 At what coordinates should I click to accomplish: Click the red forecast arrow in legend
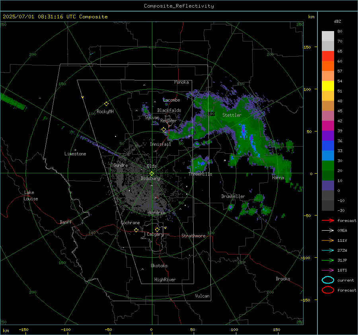point(328,220)
